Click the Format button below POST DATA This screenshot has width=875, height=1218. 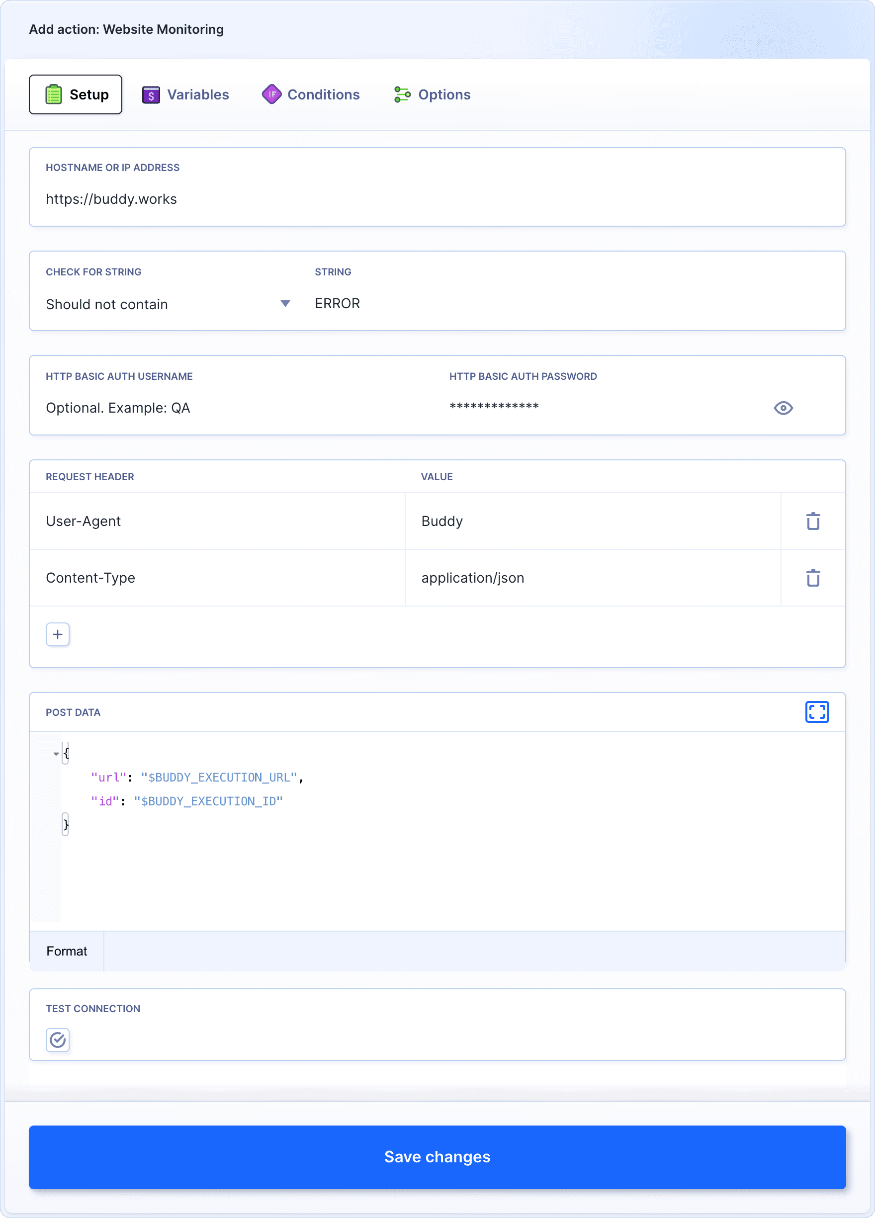(67, 951)
